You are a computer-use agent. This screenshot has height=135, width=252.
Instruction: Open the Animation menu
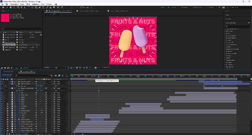click(x=36, y=4)
